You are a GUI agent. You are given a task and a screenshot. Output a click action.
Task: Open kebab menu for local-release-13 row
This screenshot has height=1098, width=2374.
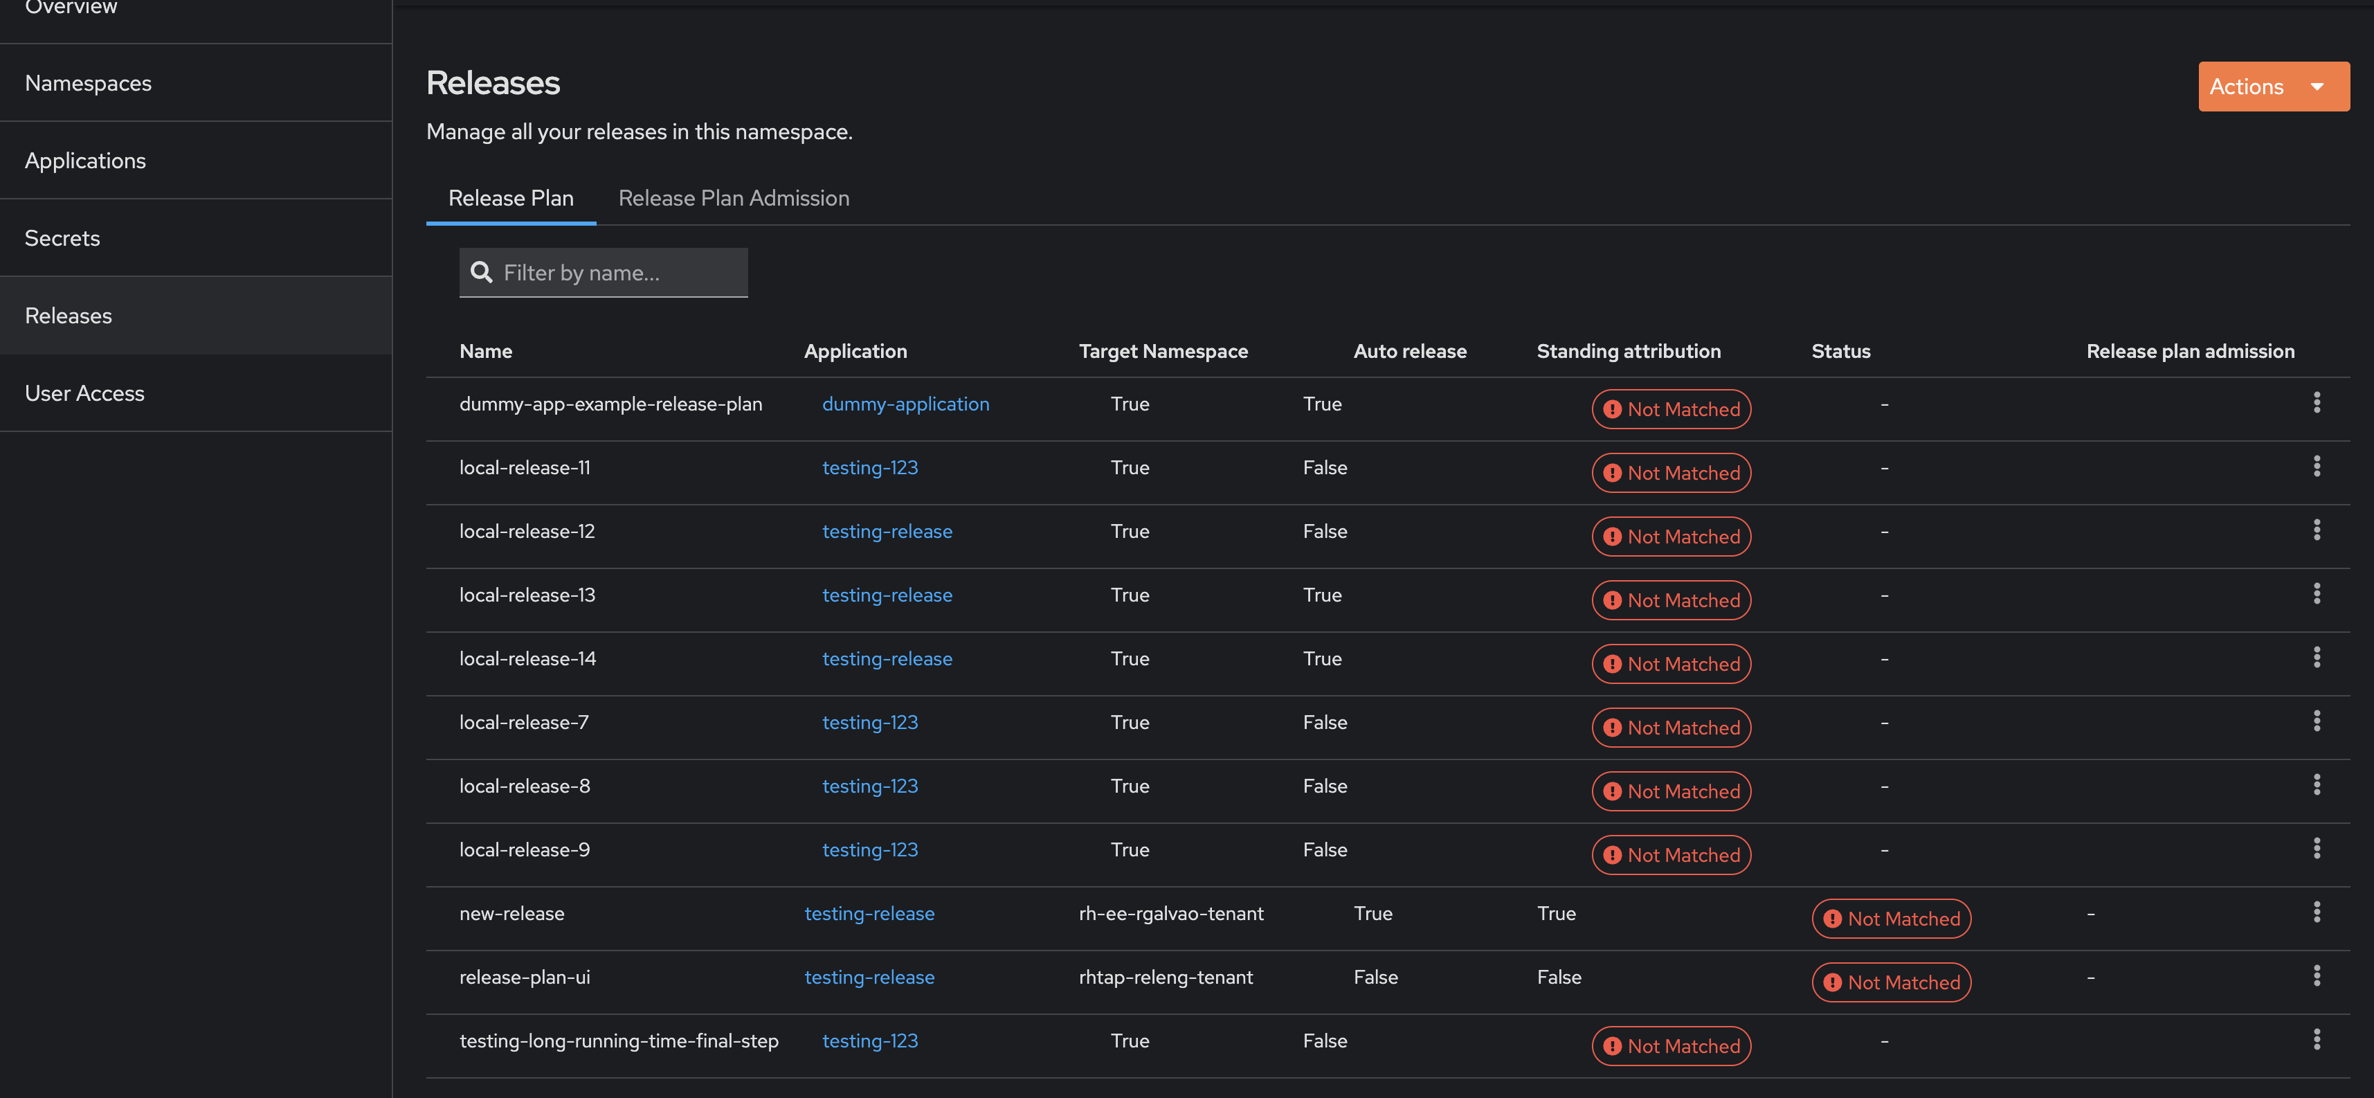2316,594
